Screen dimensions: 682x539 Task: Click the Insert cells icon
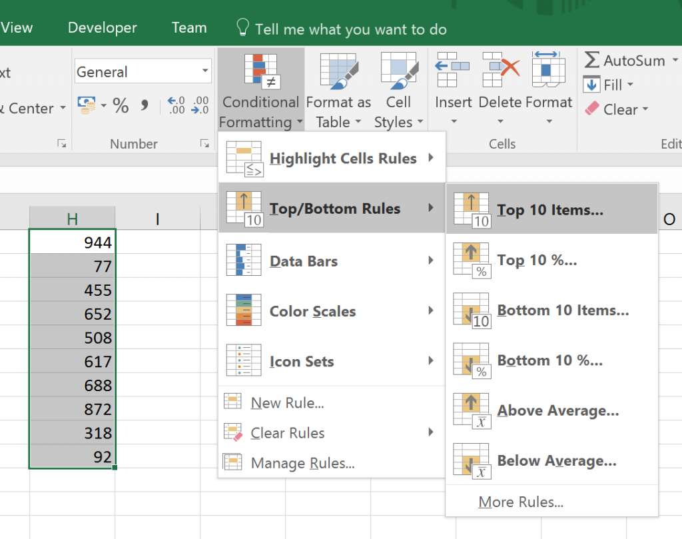[452, 69]
